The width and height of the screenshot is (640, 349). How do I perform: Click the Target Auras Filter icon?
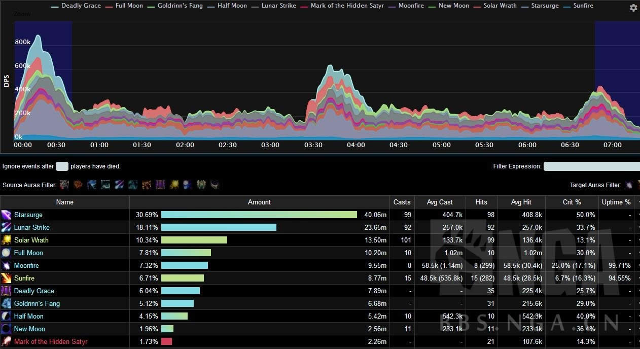(x=629, y=185)
